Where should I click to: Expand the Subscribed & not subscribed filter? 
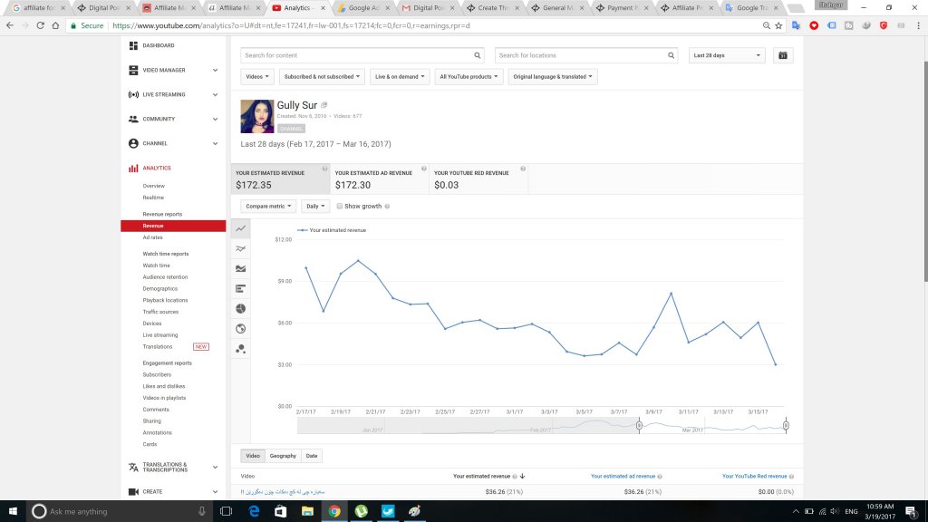[x=323, y=77]
